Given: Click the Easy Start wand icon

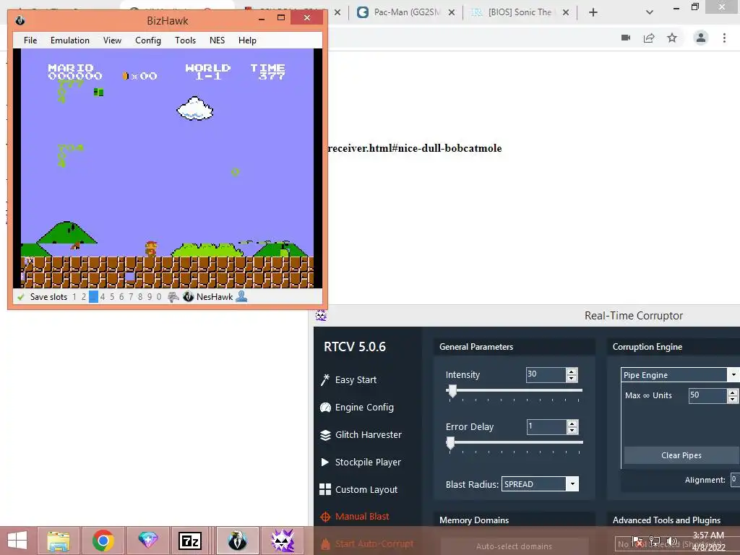Looking at the screenshot, I should coord(325,380).
